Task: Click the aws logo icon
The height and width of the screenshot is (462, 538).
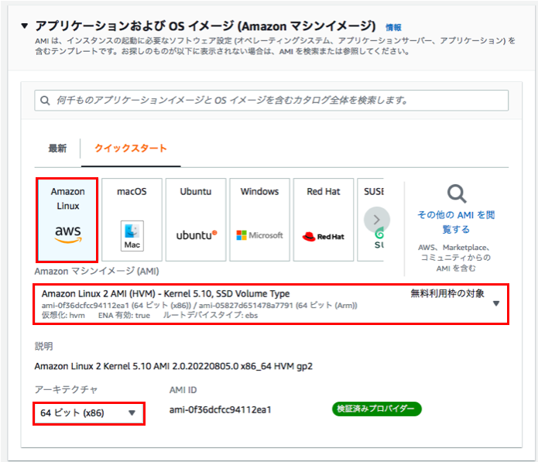Action: click(68, 234)
